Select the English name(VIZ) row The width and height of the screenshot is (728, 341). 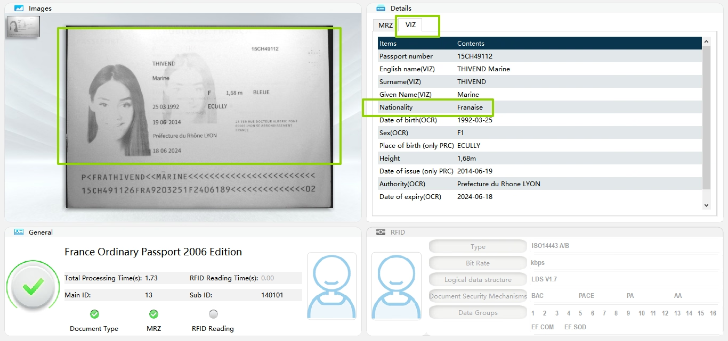tap(540, 69)
